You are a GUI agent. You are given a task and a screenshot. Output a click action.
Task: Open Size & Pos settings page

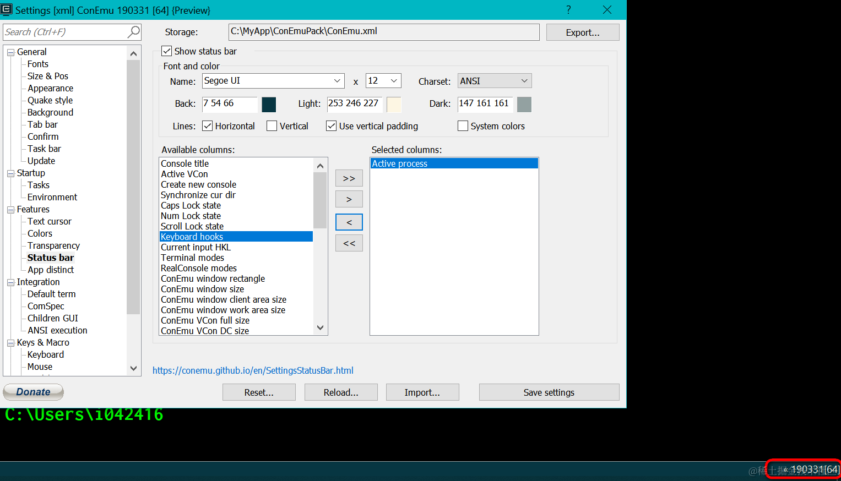pyautogui.click(x=48, y=76)
